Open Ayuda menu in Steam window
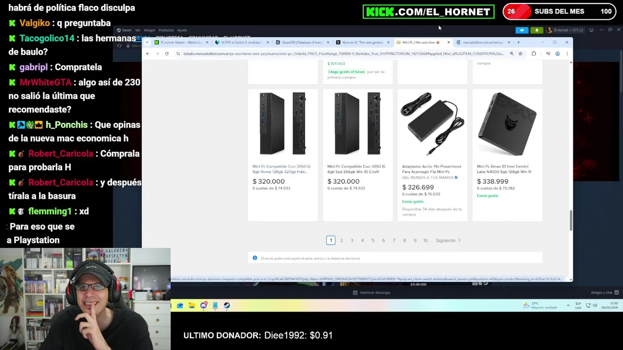The height and width of the screenshot is (350, 623). [x=182, y=30]
